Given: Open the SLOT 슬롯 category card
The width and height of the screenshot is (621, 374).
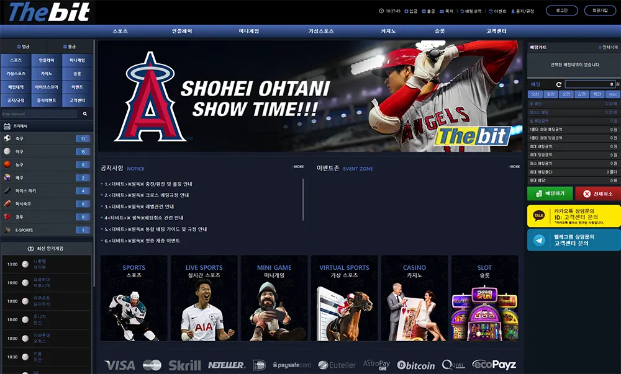Looking at the screenshot, I should [x=485, y=298].
